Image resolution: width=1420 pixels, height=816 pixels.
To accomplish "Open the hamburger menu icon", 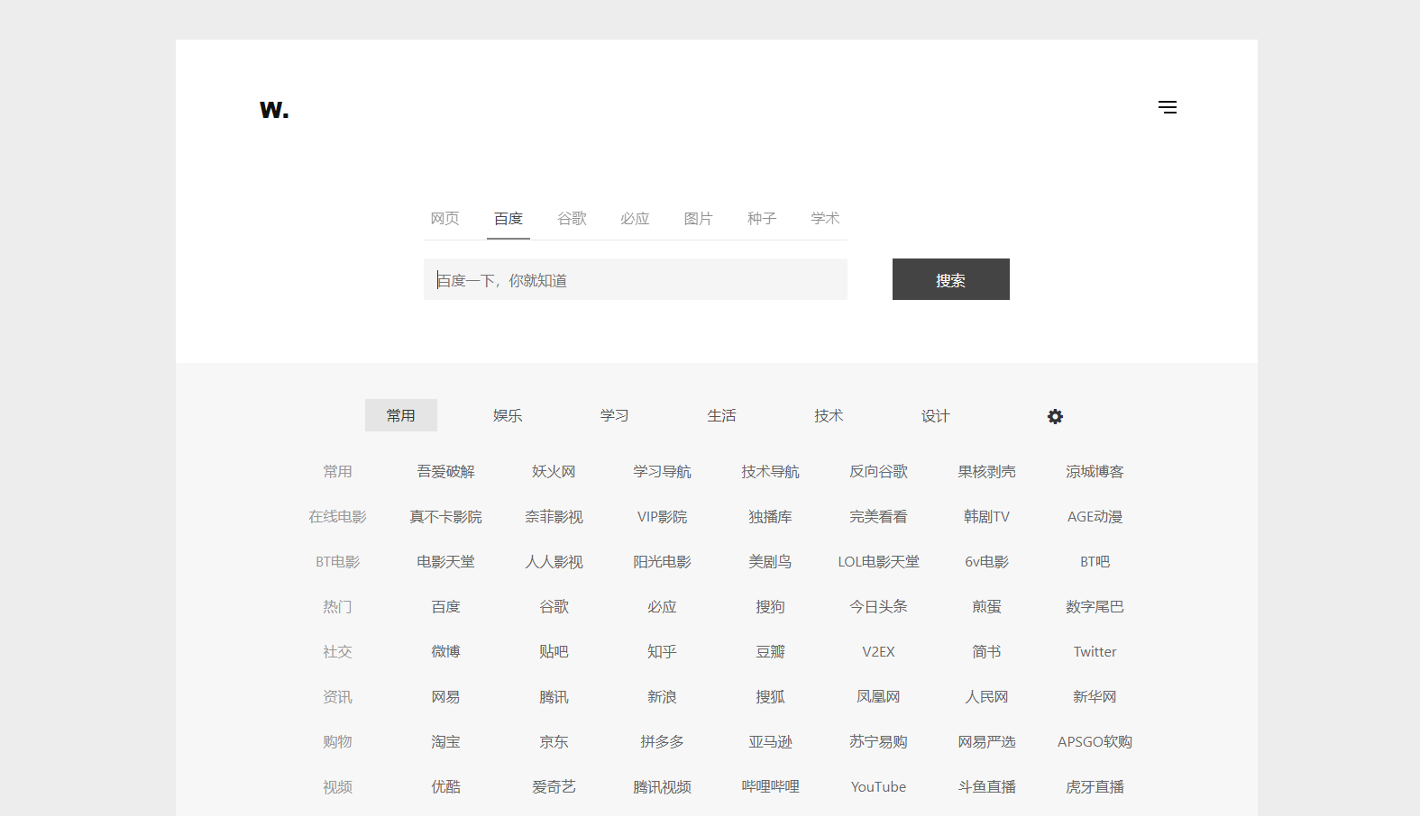I will [1168, 107].
